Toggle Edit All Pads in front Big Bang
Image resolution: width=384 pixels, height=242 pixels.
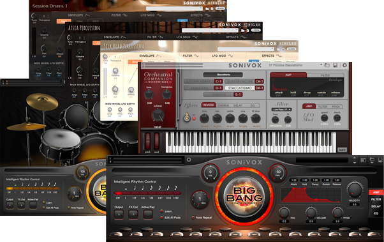(x=161, y=218)
